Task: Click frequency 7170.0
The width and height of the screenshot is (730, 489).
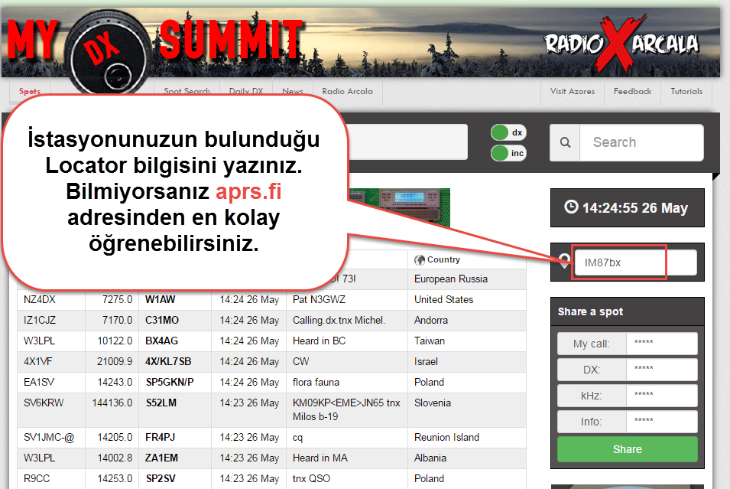Action: point(117,320)
